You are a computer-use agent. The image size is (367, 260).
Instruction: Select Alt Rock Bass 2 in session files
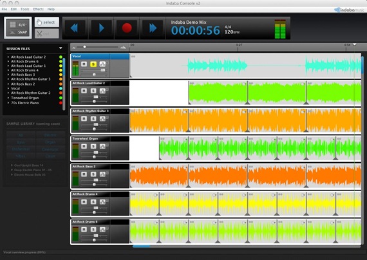[x=23, y=84]
